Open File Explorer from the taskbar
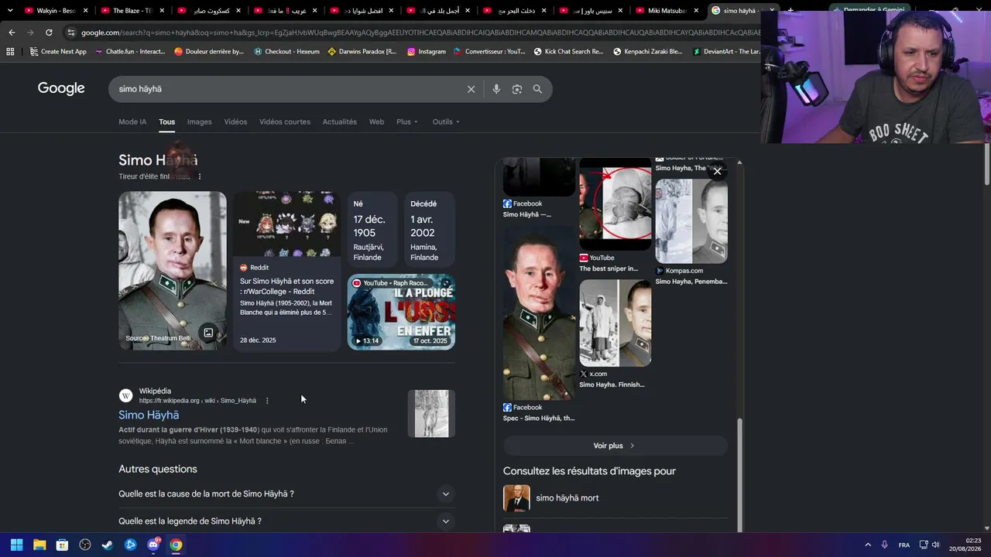 point(39,545)
